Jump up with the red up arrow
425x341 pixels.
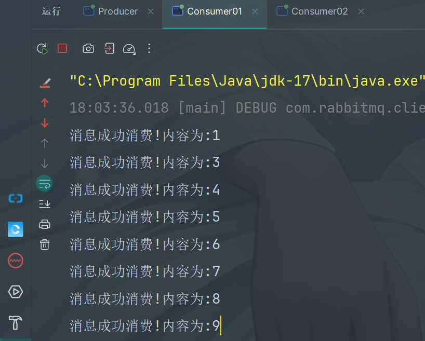pyautogui.click(x=45, y=103)
